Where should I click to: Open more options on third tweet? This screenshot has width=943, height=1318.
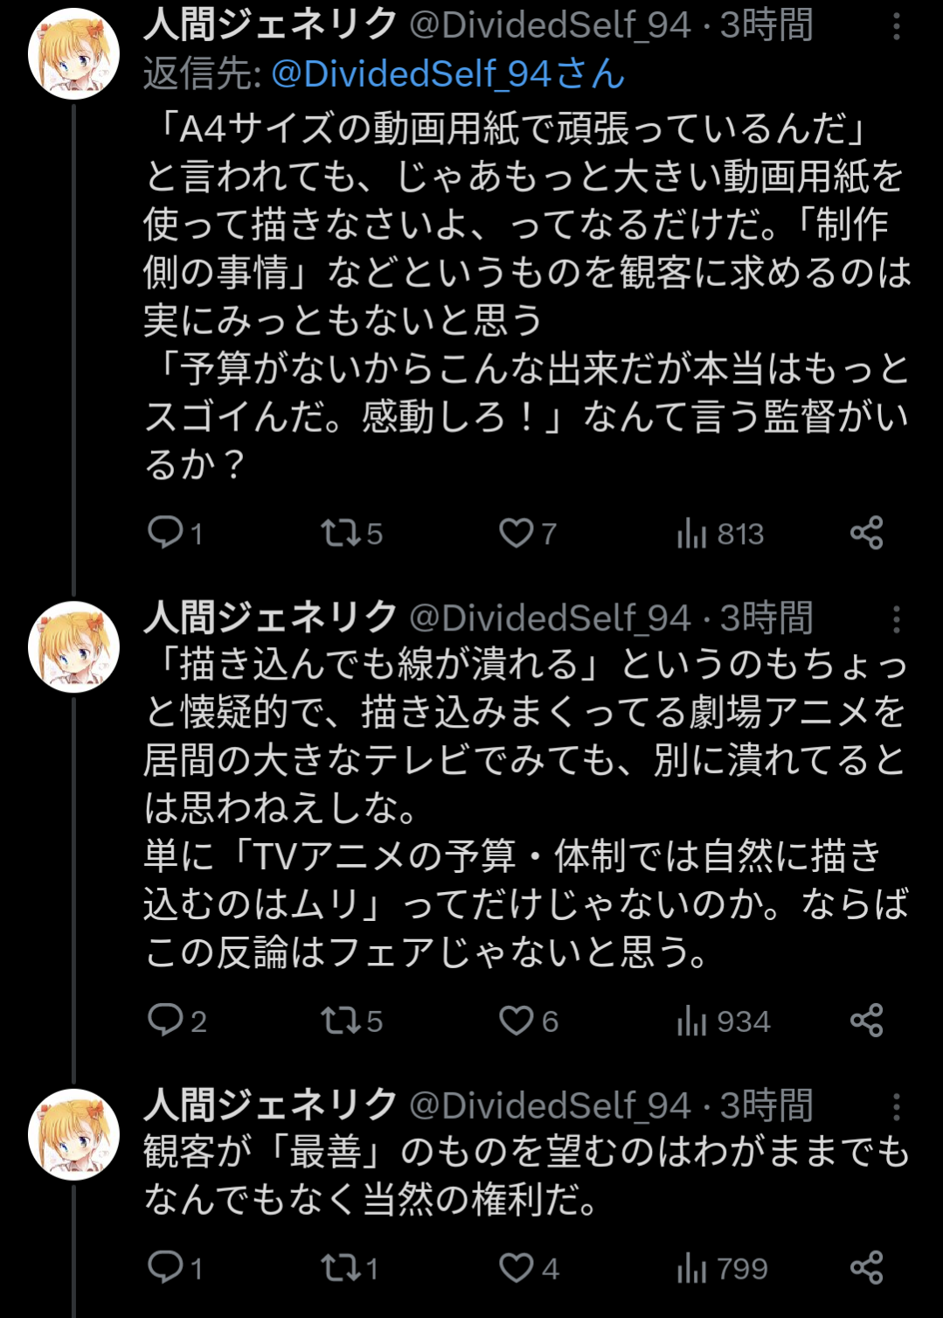896,1107
